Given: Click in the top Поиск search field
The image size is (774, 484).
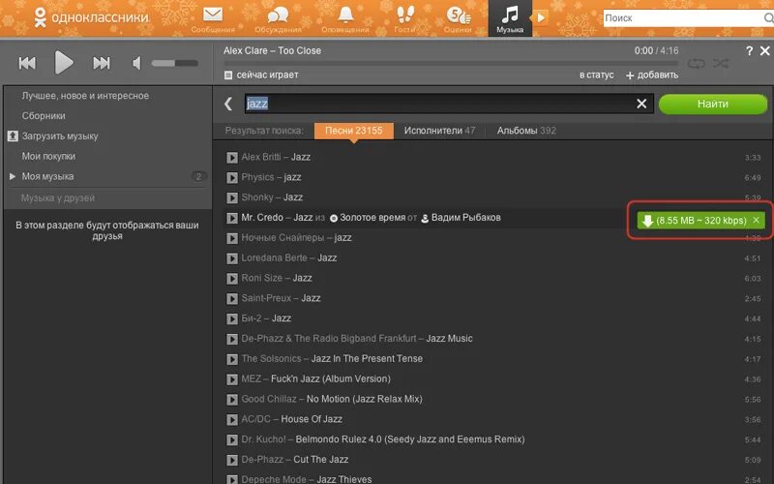Looking at the screenshot, I should pos(686,18).
